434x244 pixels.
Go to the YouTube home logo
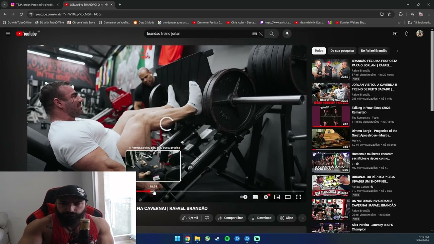coord(27,34)
